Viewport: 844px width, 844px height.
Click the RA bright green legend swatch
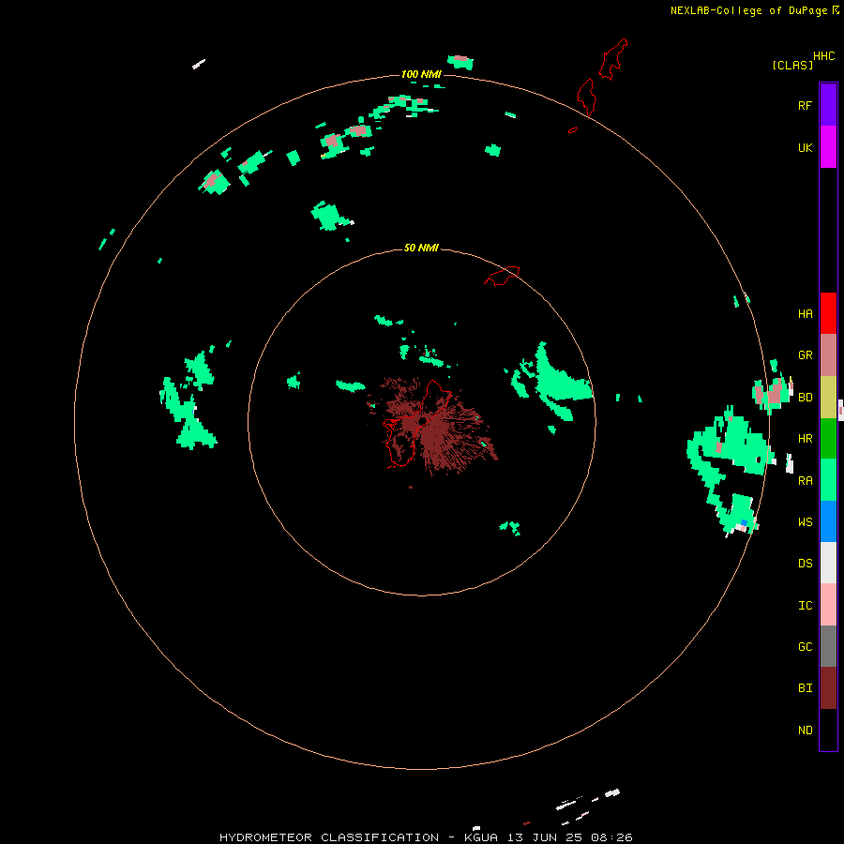[828, 480]
